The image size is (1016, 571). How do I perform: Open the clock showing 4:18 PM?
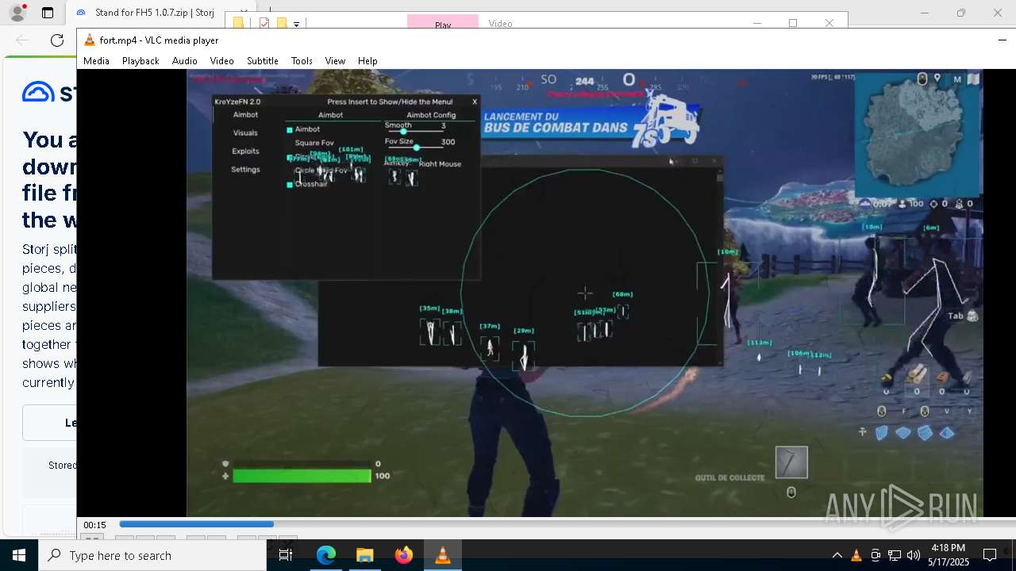pyautogui.click(x=948, y=555)
